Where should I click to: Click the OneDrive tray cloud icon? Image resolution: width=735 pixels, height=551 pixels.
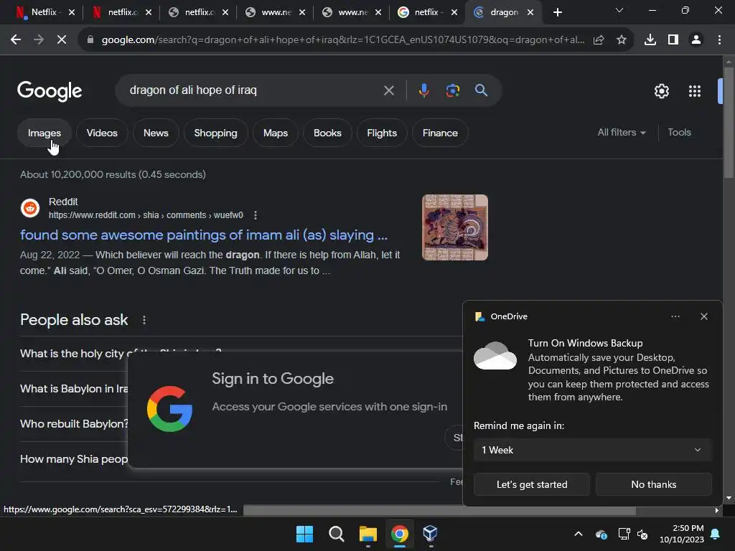click(x=601, y=534)
